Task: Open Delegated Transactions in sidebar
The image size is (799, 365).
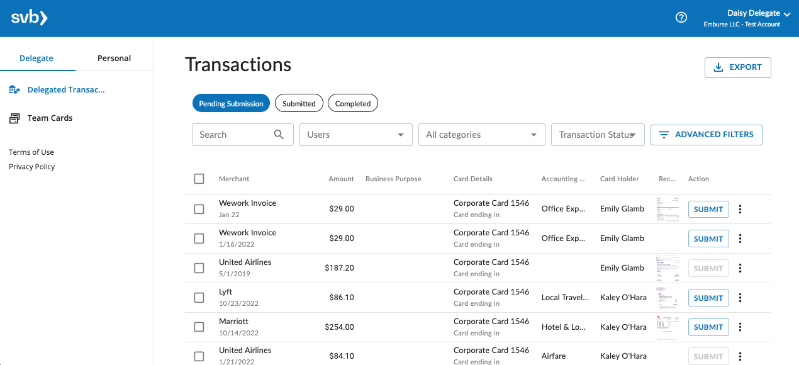Action: (66, 90)
